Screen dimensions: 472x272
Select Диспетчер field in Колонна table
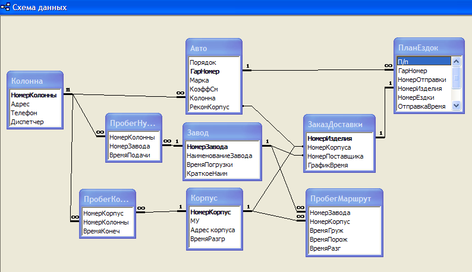pos(35,122)
